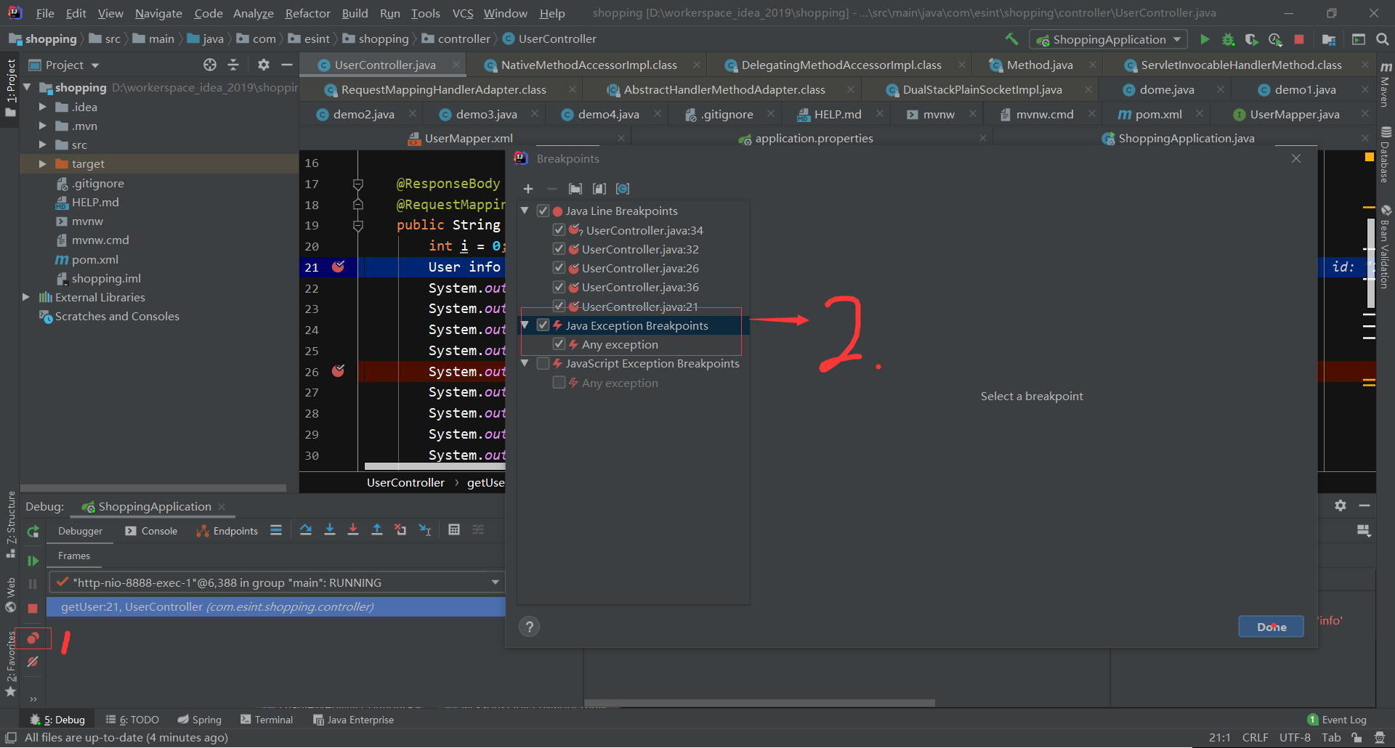Image resolution: width=1395 pixels, height=748 pixels.
Task: Open the Evaluate Expression calculator icon
Action: click(454, 530)
